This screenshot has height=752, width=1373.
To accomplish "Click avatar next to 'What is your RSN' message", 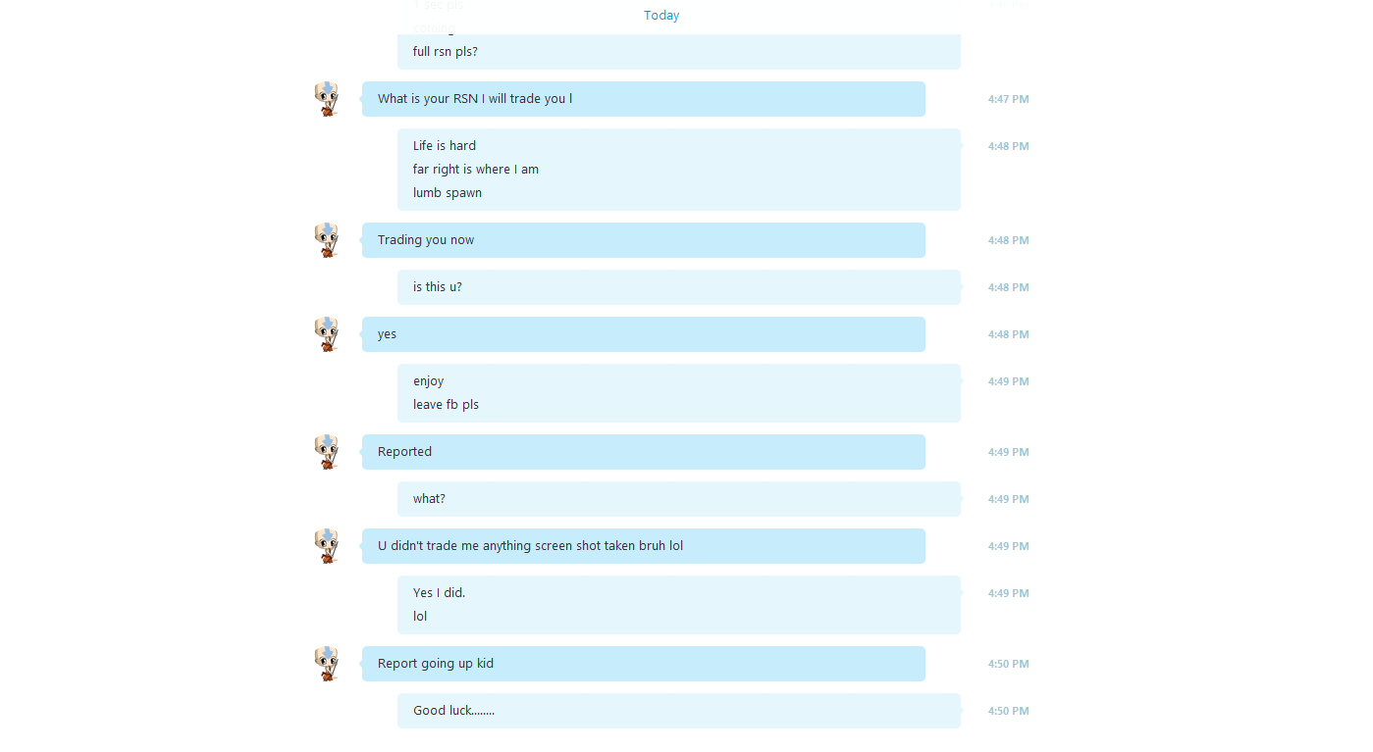I will coord(327,99).
